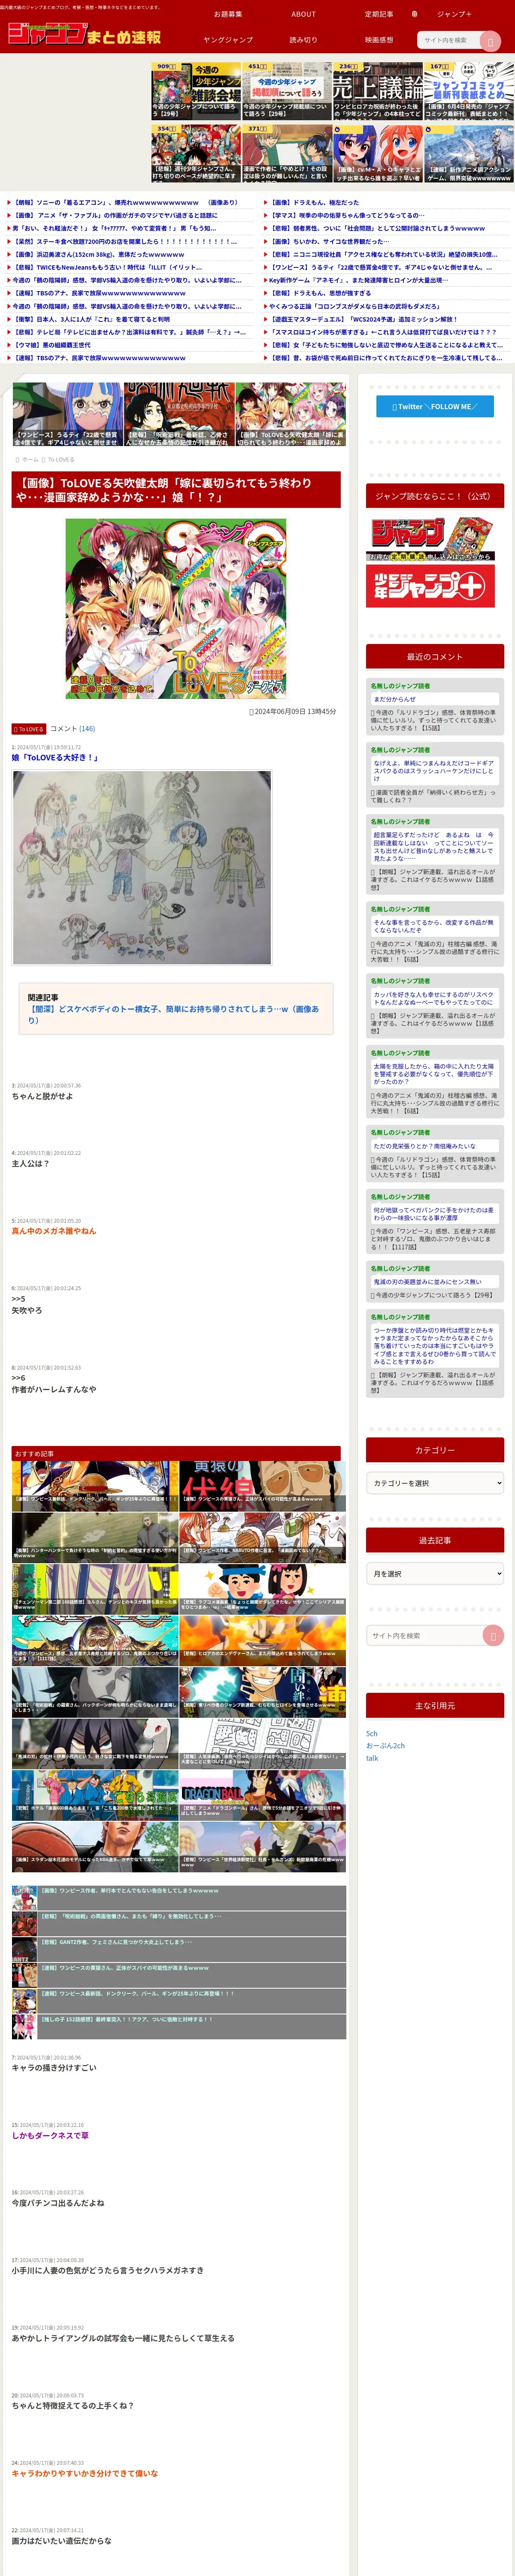Open the ステーキ食べ放題7200円 headline link
Screen dimensions: 515x2576
124,242
